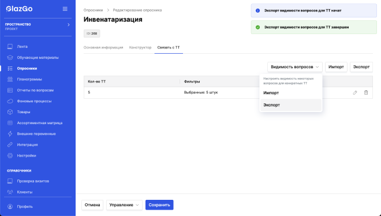Click the Отчеты по вопросам icon

coord(10,90)
